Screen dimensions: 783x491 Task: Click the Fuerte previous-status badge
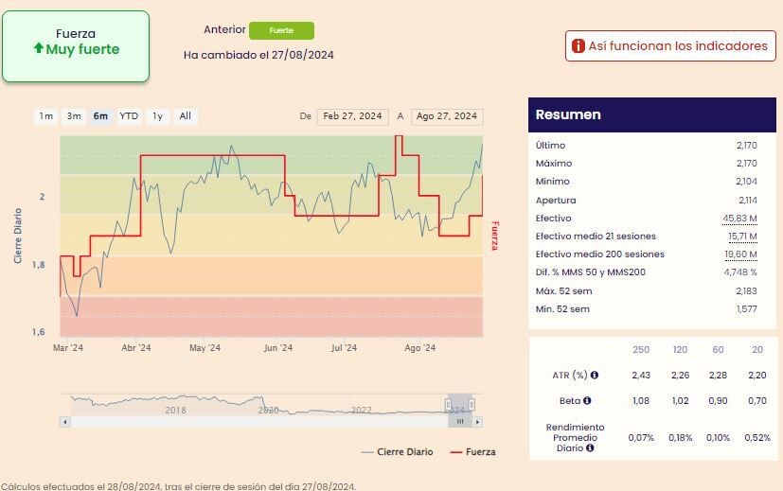point(281,30)
